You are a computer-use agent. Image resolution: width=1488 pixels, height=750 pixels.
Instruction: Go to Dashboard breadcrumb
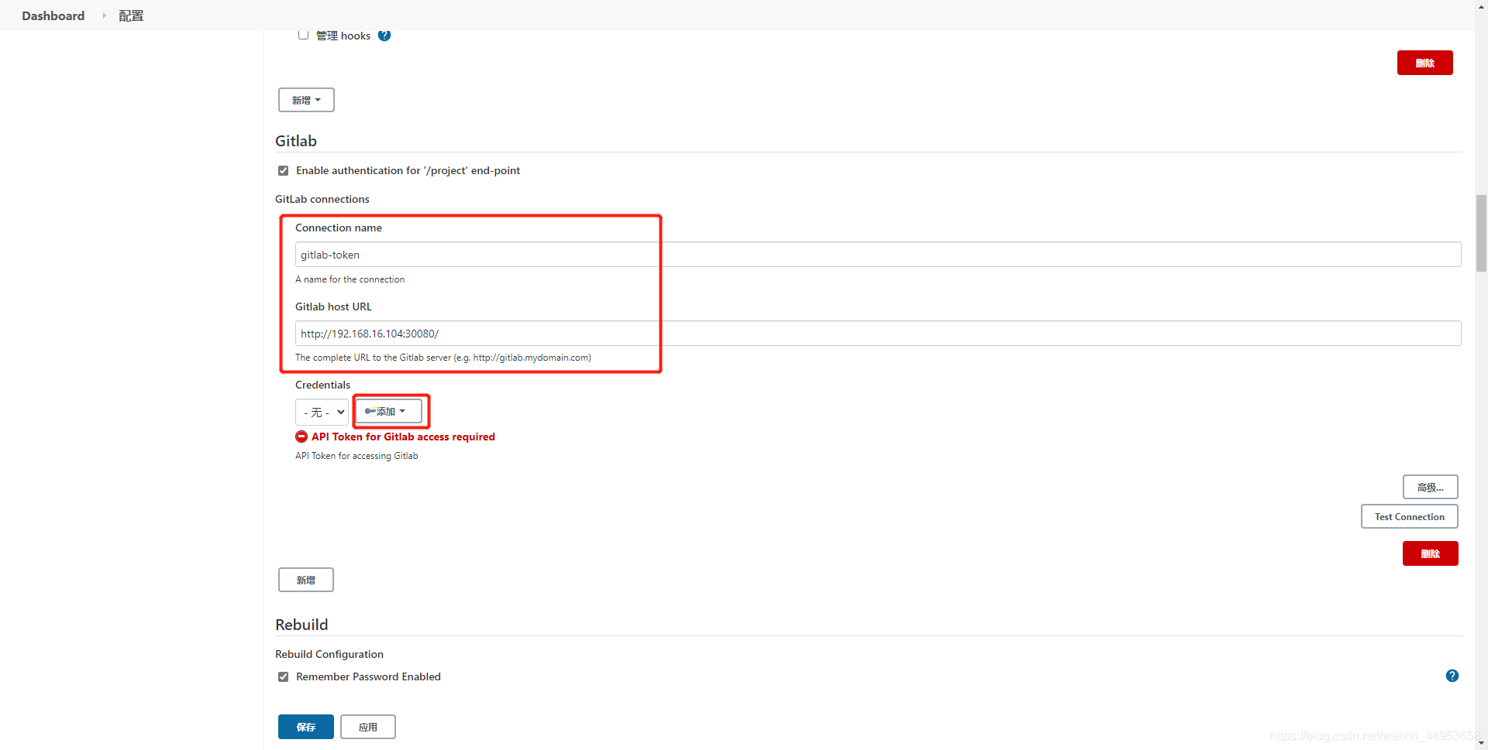(53, 15)
